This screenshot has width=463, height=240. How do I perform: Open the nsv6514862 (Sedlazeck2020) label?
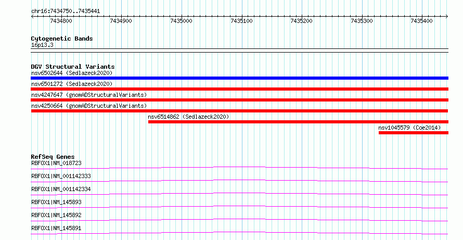point(188,117)
